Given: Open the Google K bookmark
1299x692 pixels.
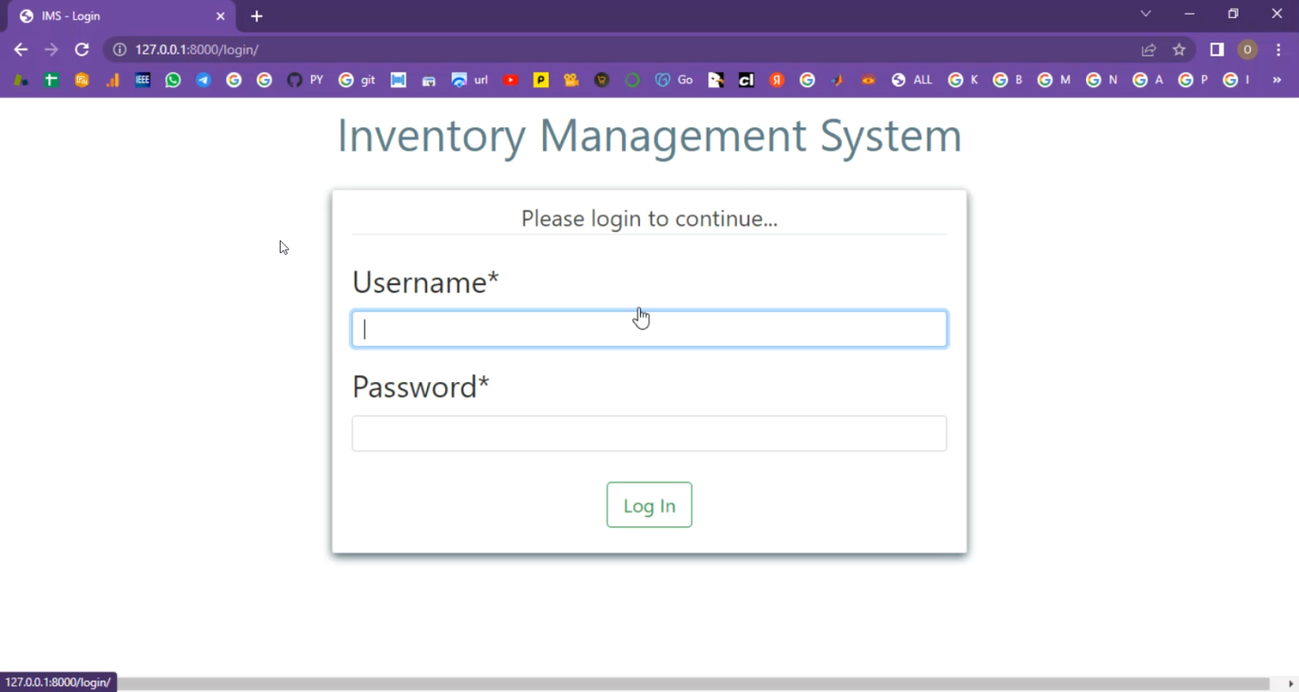Looking at the screenshot, I should click(963, 80).
